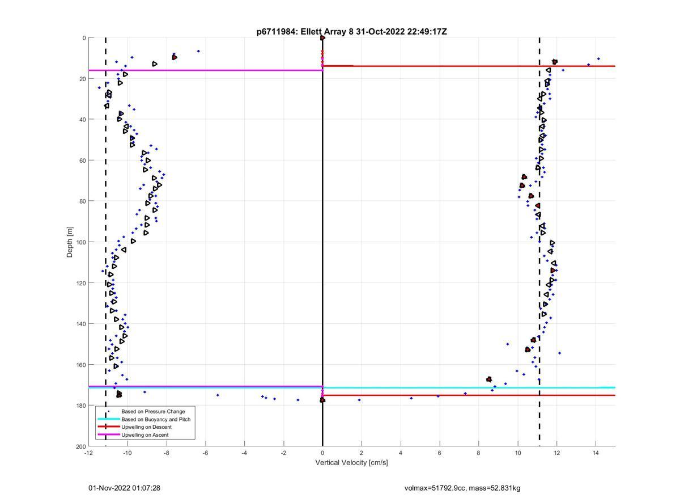Click depth-axis tick label '120'
Viewport: 680px width, 502px height.
80,283
